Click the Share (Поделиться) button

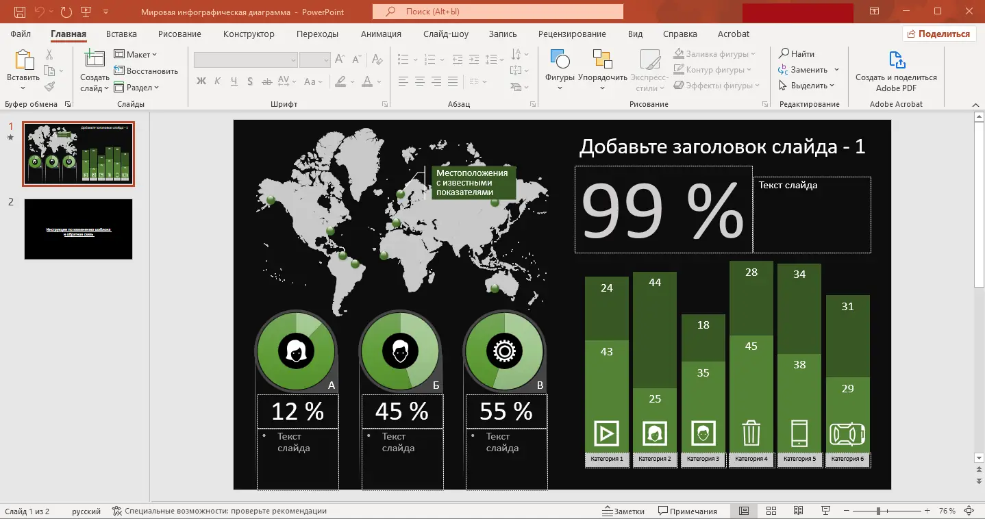point(938,34)
